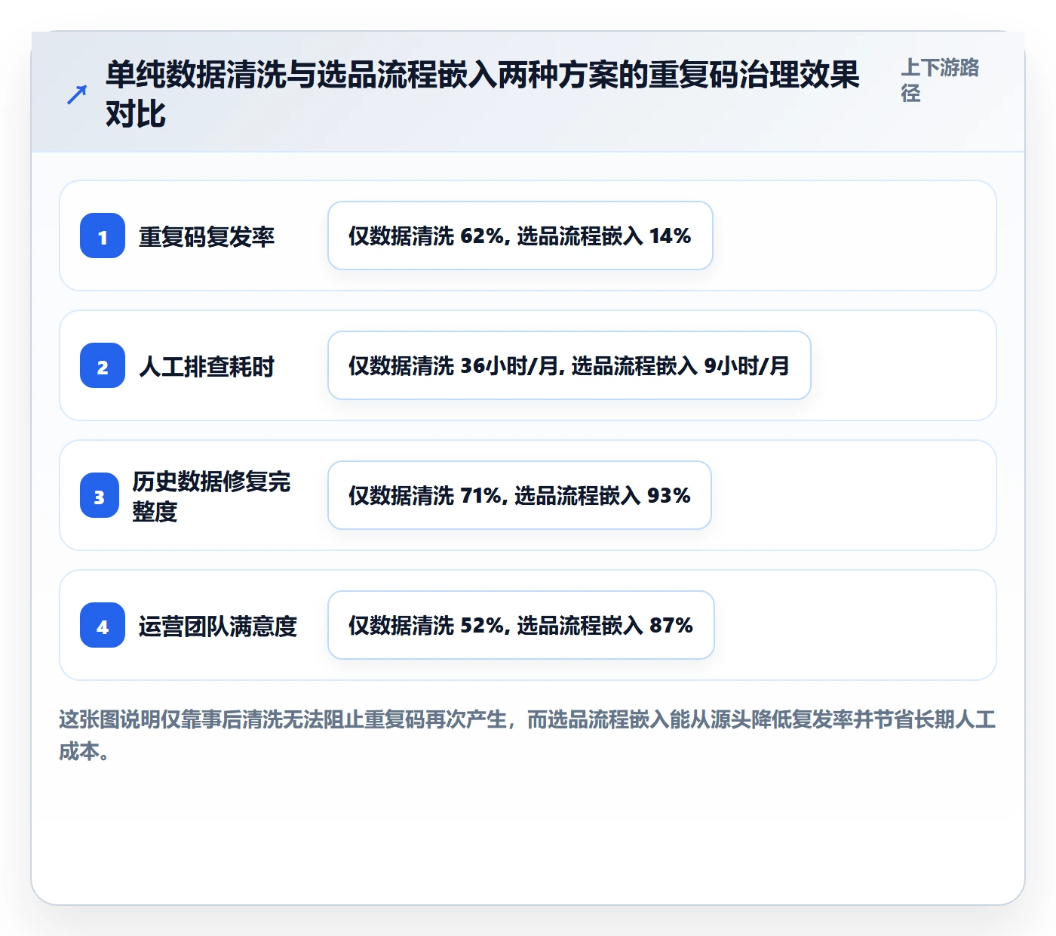Click the blue arrow icon beside the title
The image size is (1056, 936).
point(77,94)
